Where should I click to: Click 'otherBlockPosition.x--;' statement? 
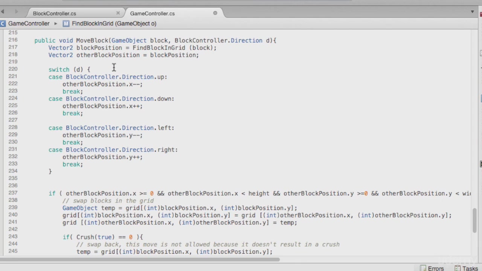coord(102,84)
